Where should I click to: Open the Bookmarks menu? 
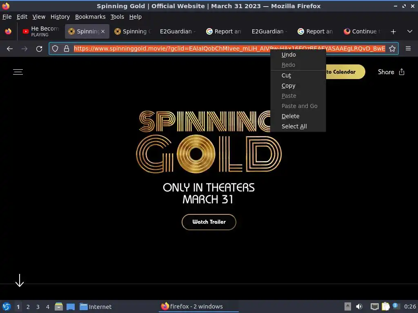[90, 17]
